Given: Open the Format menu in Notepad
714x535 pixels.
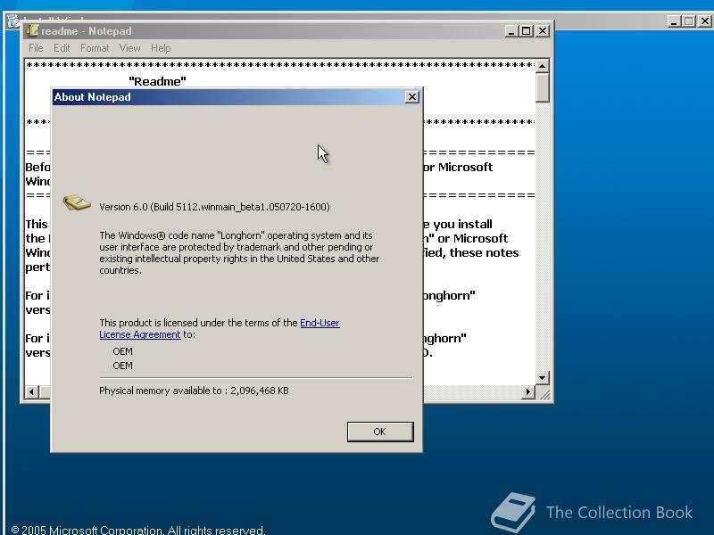Looking at the screenshot, I should coord(95,48).
